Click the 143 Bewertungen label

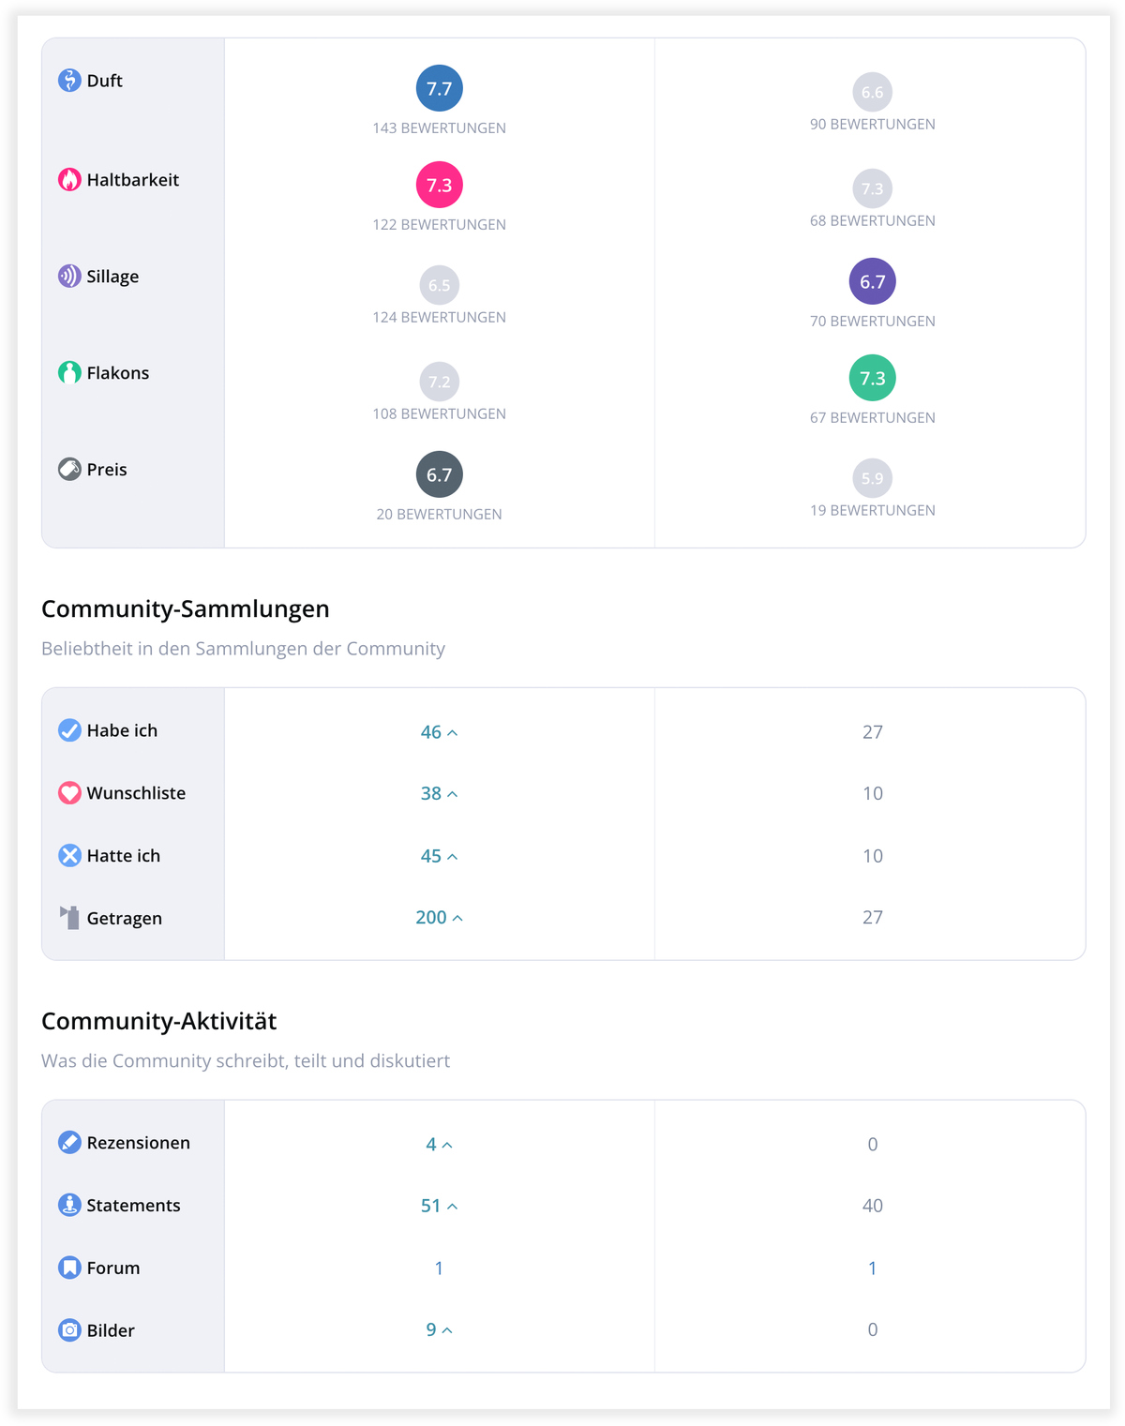439,128
